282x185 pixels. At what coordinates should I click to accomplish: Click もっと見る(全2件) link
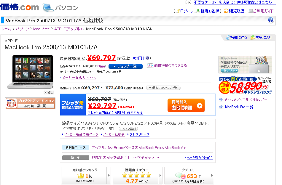click(200, 158)
